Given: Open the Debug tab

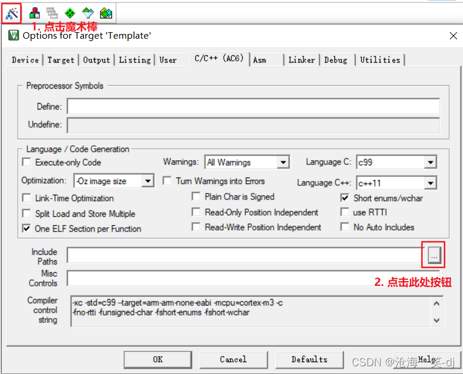Looking at the screenshot, I should point(337,60).
